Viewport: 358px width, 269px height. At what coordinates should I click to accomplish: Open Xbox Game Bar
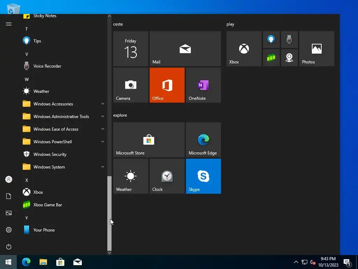point(64,205)
